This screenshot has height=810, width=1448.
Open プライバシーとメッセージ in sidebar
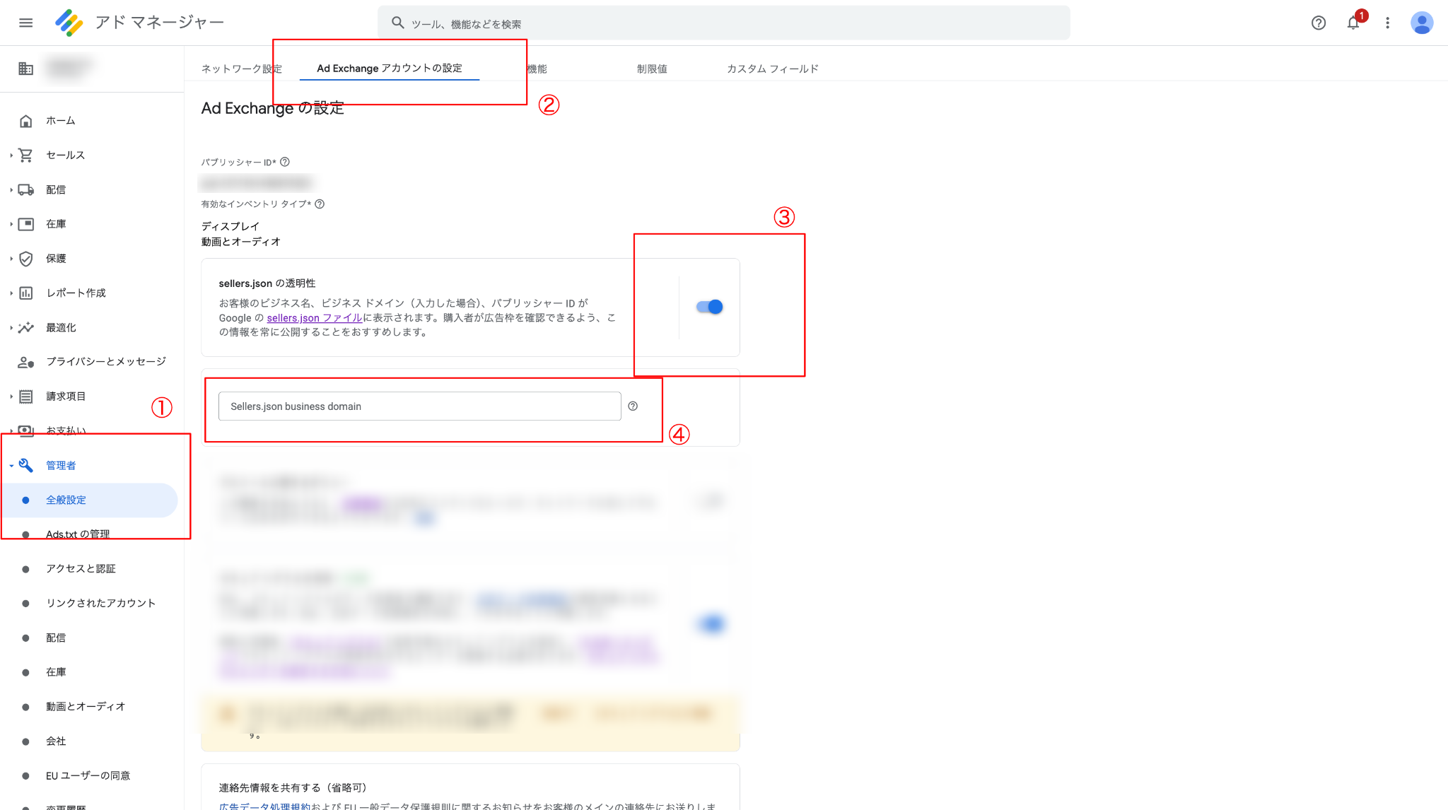pos(106,362)
